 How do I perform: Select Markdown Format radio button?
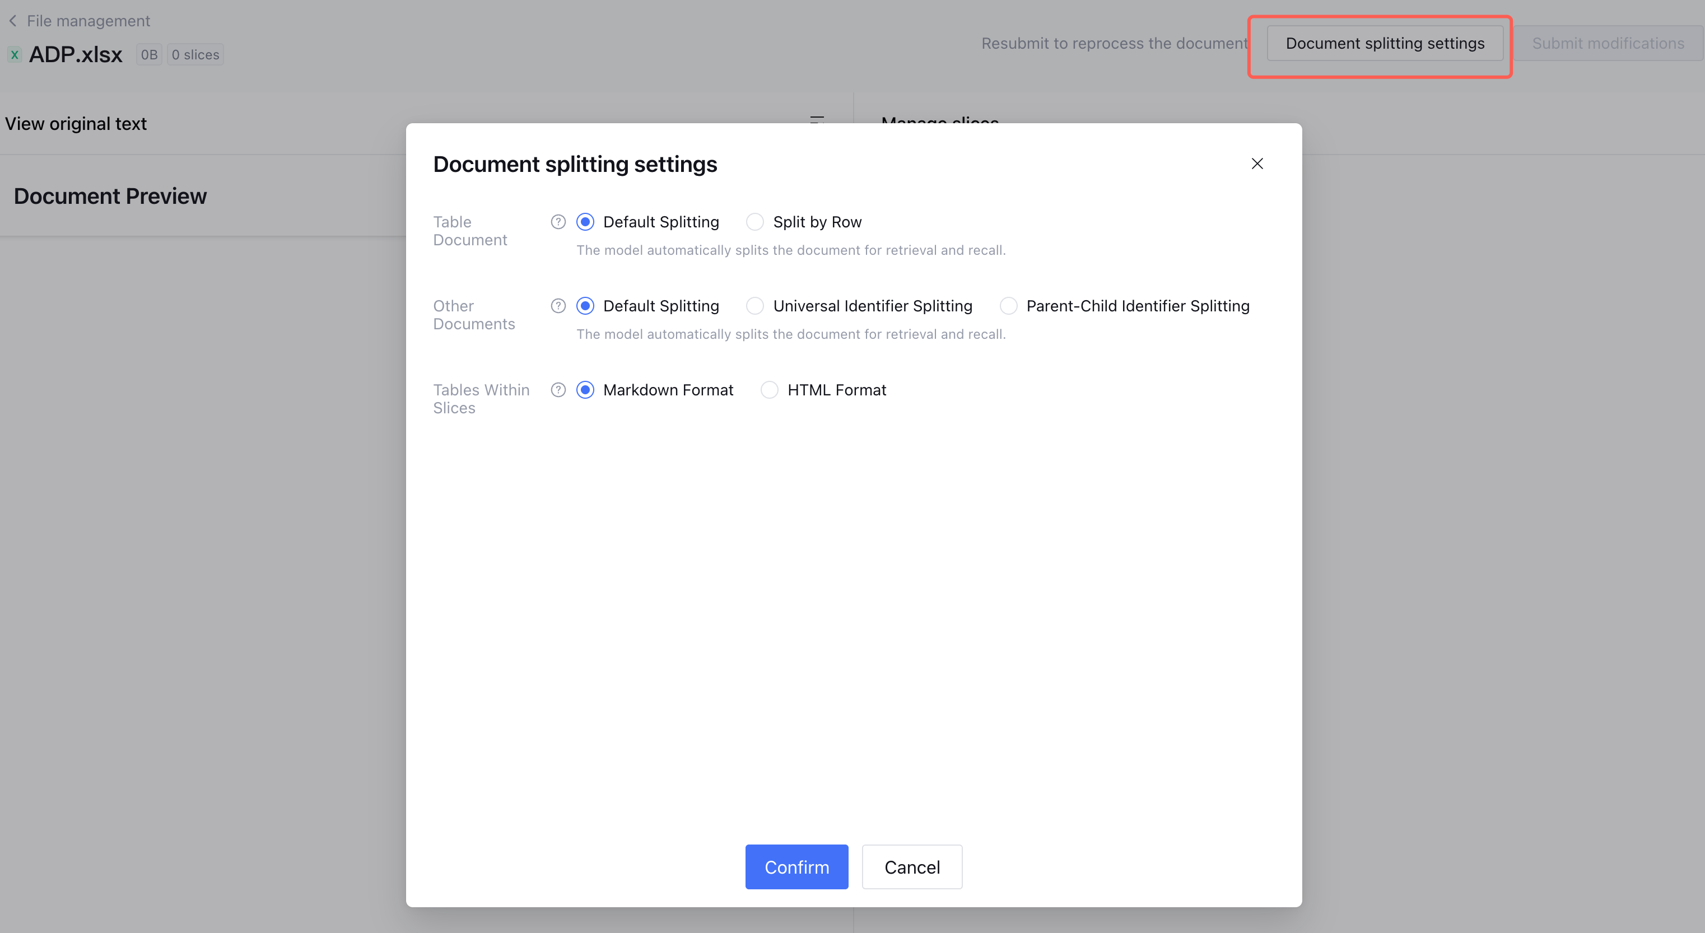point(585,390)
